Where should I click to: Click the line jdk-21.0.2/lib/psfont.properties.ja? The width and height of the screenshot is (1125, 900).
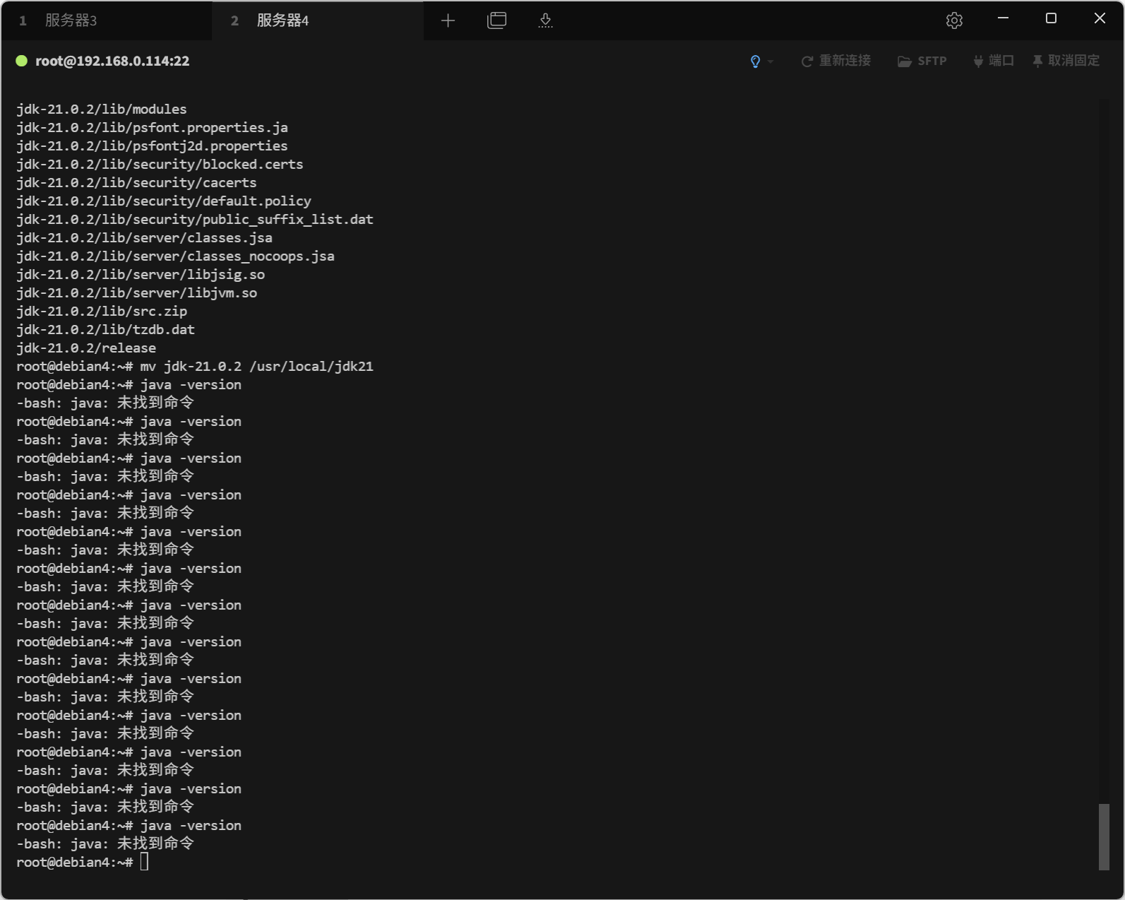(x=152, y=127)
